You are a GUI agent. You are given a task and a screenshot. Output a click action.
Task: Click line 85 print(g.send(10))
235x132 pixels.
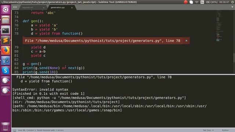(40, 72)
